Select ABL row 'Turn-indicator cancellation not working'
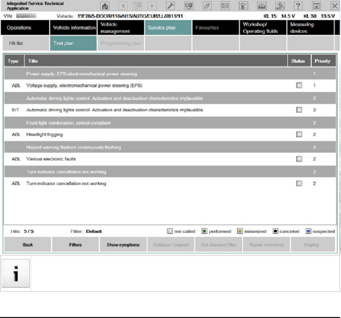The height and width of the screenshot is (318, 341). coord(170,183)
